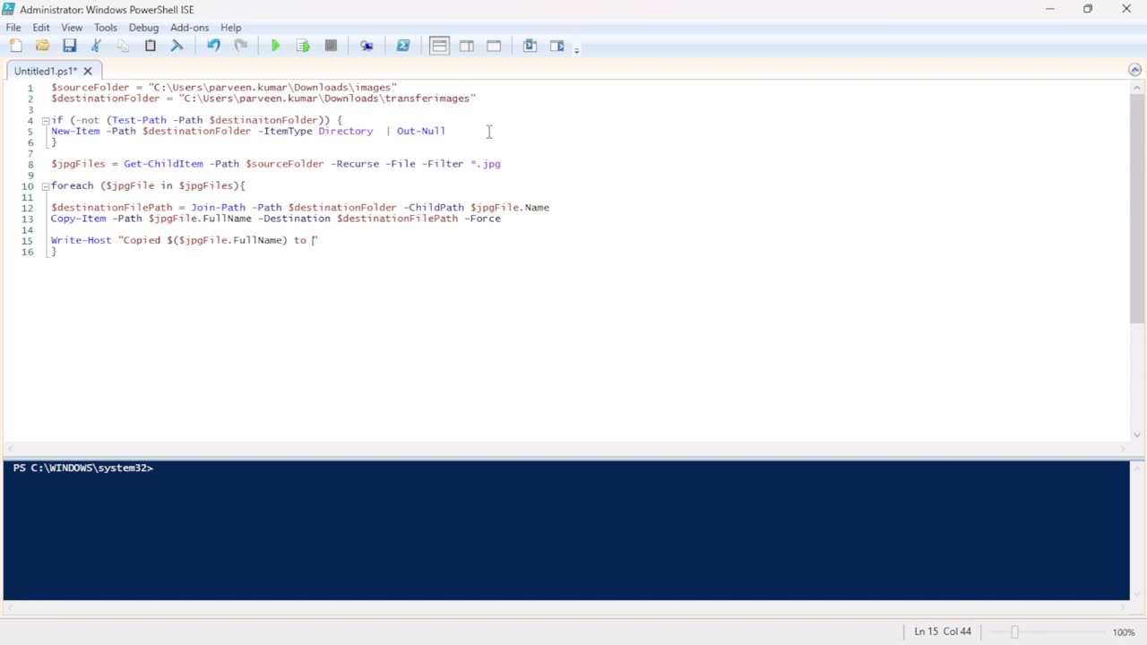Start PowerShell.exe from the toolbar icon
1147x645 pixels.
tap(403, 46)
